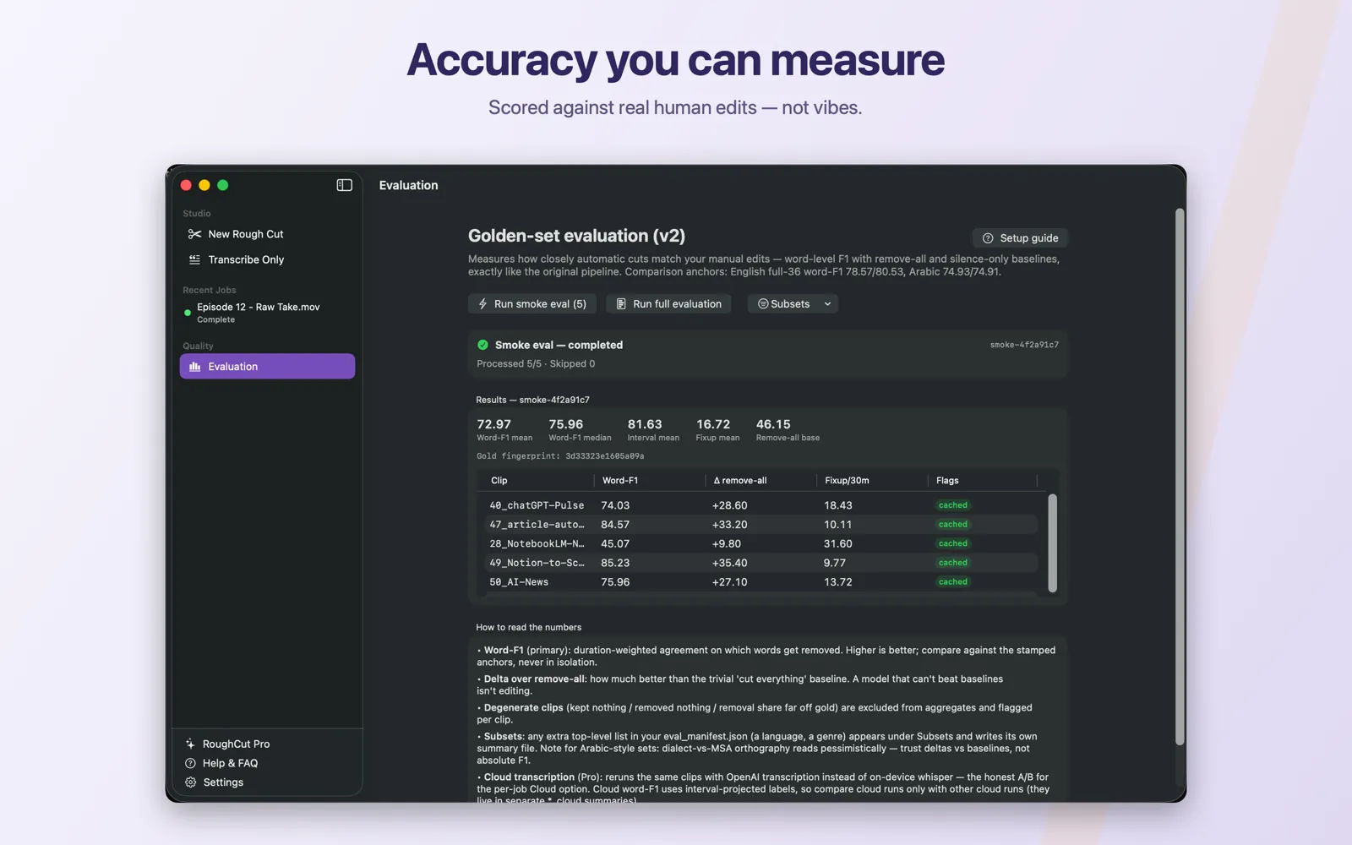Click the lightning bolt icon on Run smoke eval
The image size is (1352, 845).
click(x=482, y=304)
